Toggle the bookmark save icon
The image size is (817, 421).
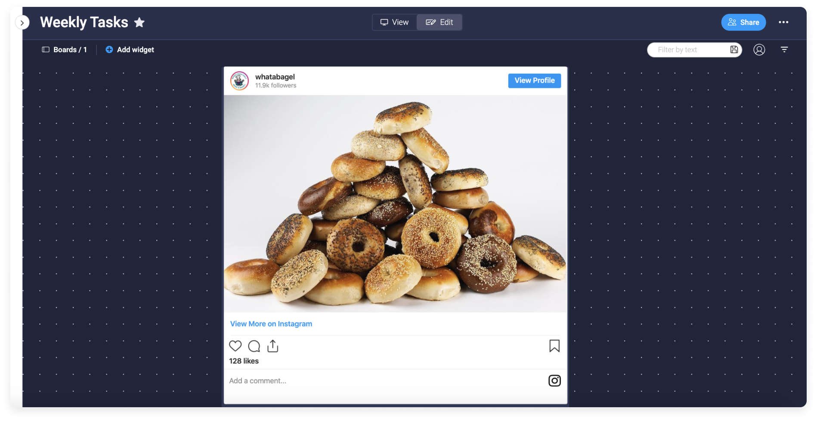point(554,346)
